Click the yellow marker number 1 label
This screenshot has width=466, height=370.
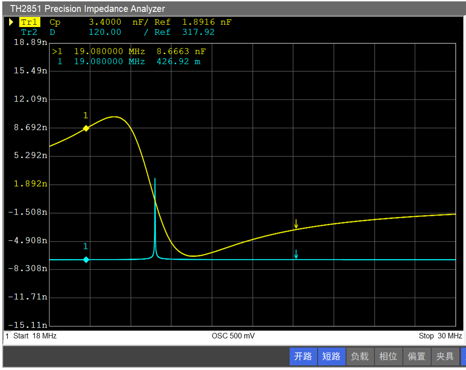85,116
